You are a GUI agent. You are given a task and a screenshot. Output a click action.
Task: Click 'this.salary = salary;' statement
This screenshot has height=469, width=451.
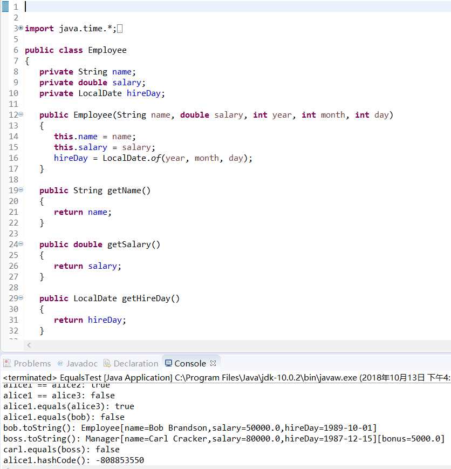tap(104, 147)
